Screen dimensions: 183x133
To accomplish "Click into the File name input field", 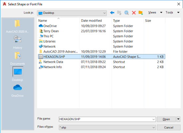I will [105, 119].
